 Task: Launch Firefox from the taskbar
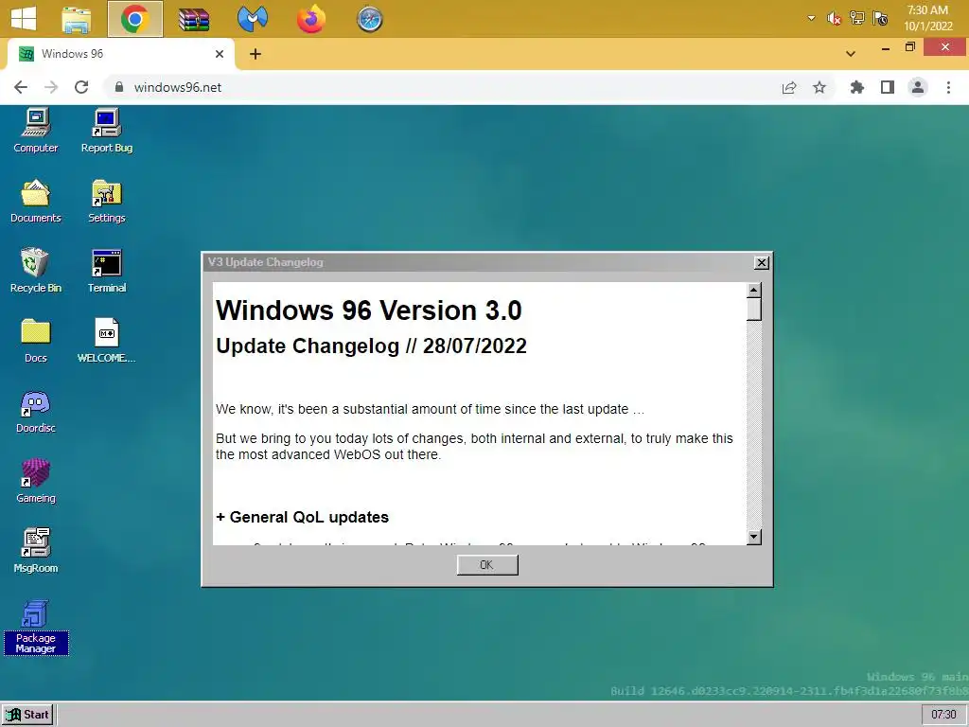(x=310, y=19)
